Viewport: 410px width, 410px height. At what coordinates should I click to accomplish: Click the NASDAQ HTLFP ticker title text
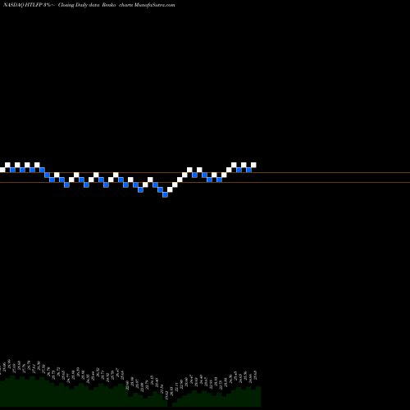point(22,5)
